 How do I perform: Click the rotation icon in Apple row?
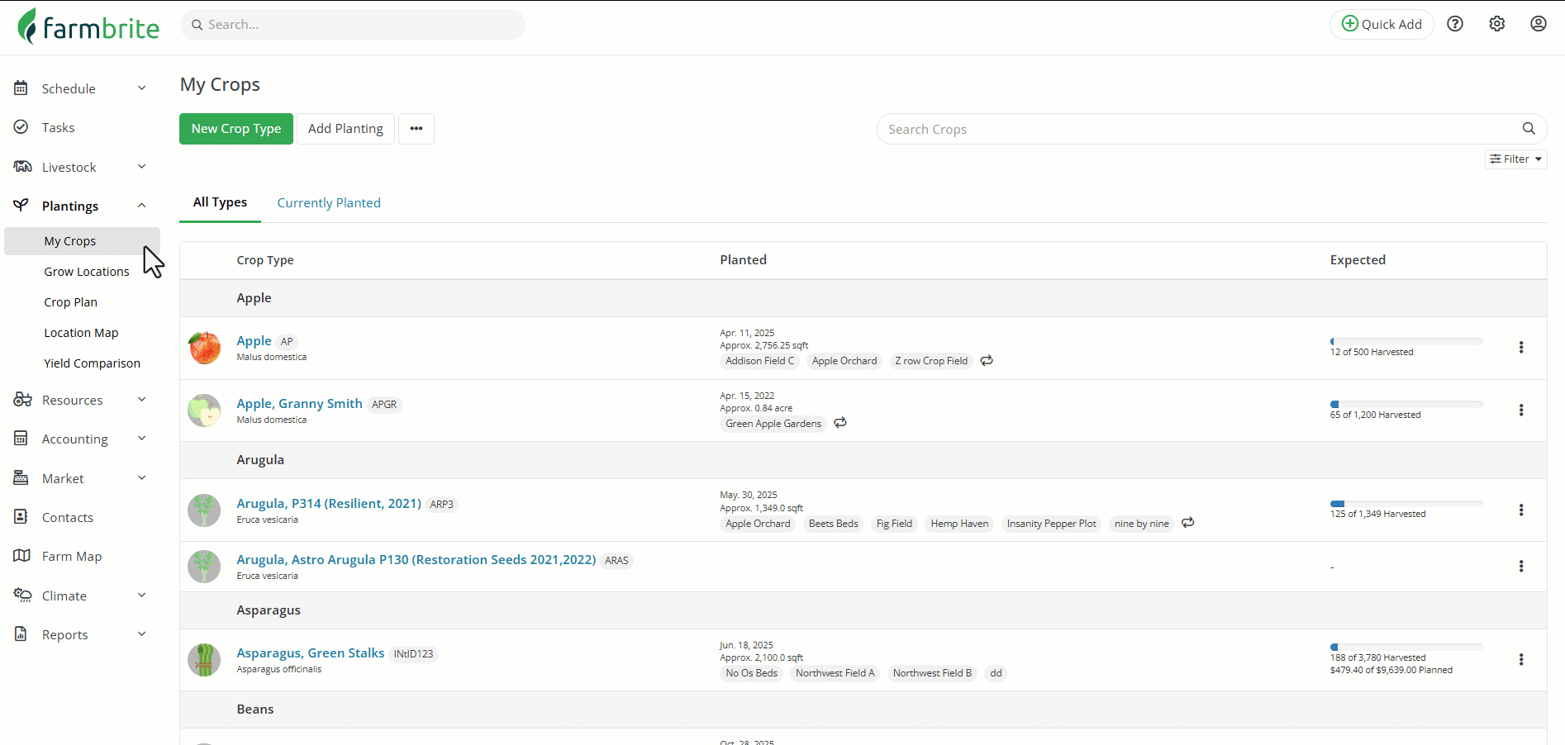[x=987, y=361]
